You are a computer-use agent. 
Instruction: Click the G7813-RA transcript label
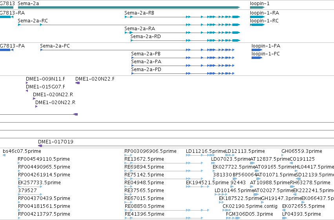pos(12,13)
